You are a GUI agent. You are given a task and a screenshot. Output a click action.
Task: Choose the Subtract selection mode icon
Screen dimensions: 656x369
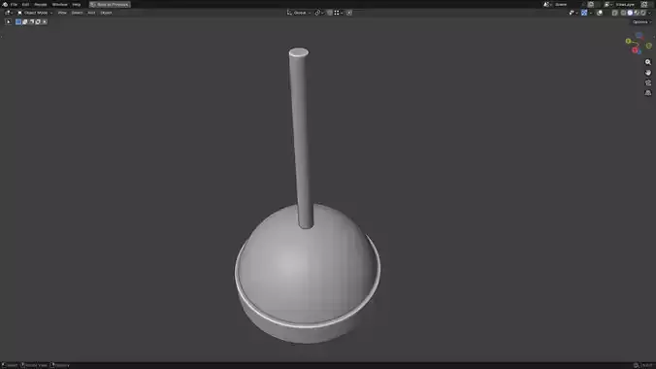[x=31, y=21]
